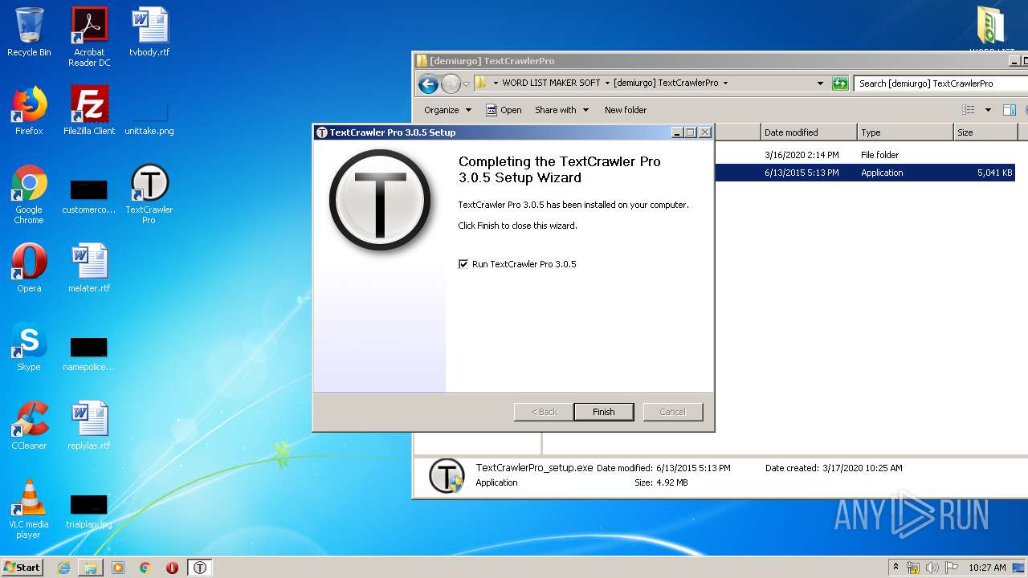1028x578 pixels.
Task: Open Acrobat Reader DC desktop shortcut
Action: [x=89, y=37]
